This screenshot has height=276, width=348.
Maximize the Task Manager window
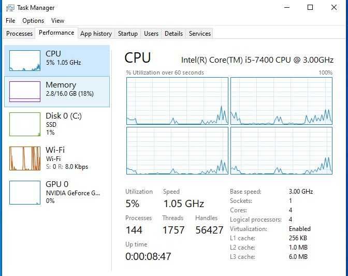pos(310,8)
